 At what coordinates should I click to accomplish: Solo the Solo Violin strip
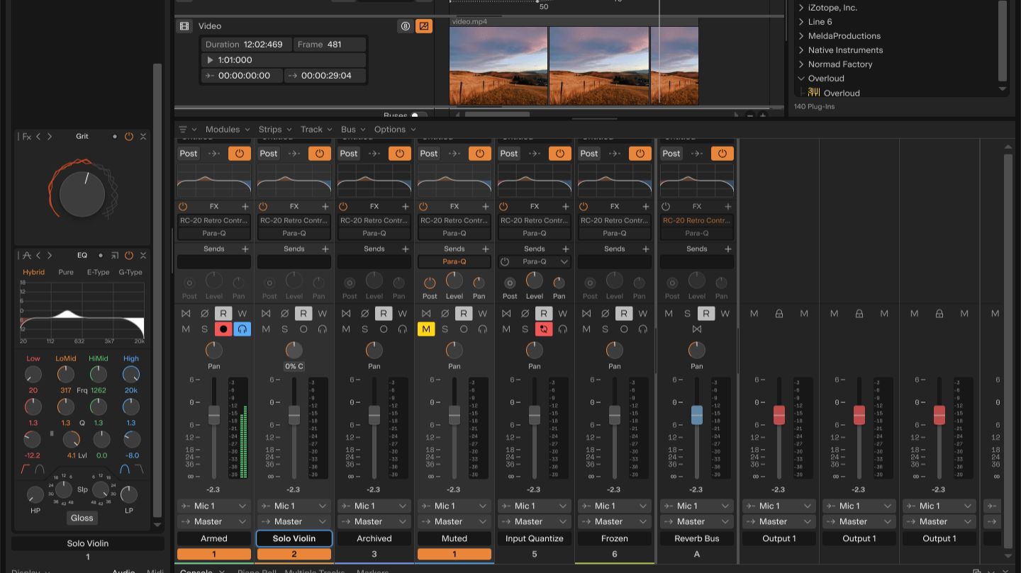point(285,329)
